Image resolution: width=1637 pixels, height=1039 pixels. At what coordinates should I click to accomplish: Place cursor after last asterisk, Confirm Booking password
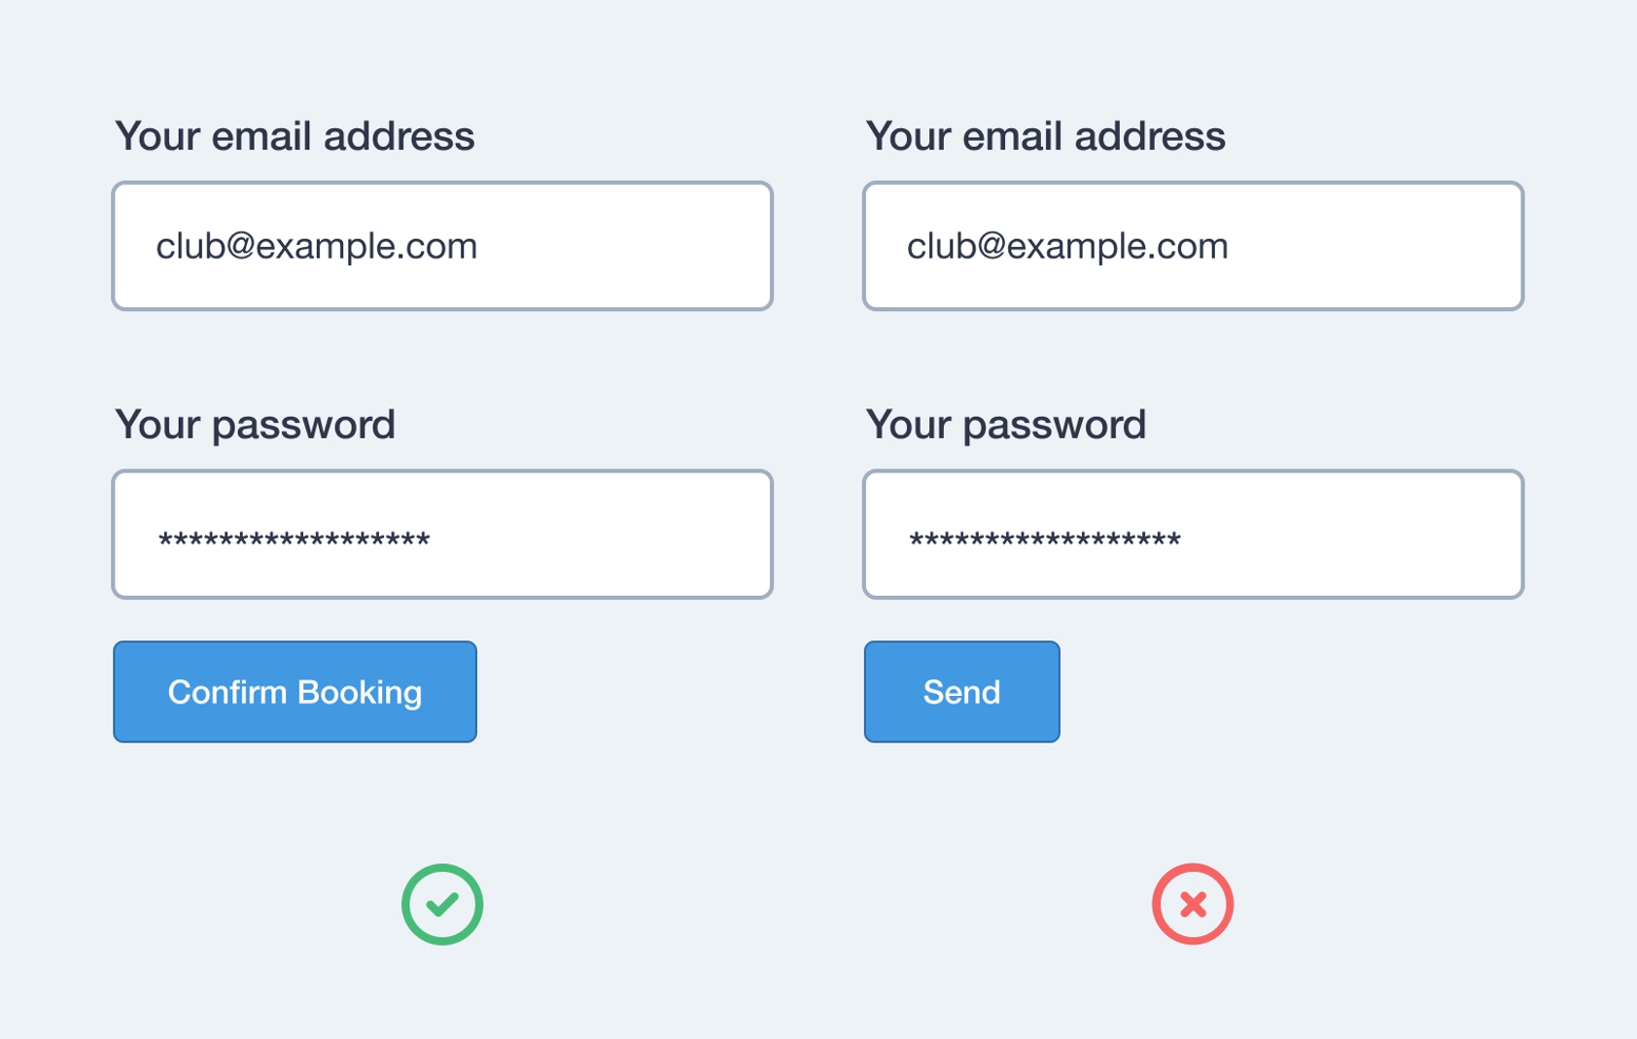pos(432,539)
